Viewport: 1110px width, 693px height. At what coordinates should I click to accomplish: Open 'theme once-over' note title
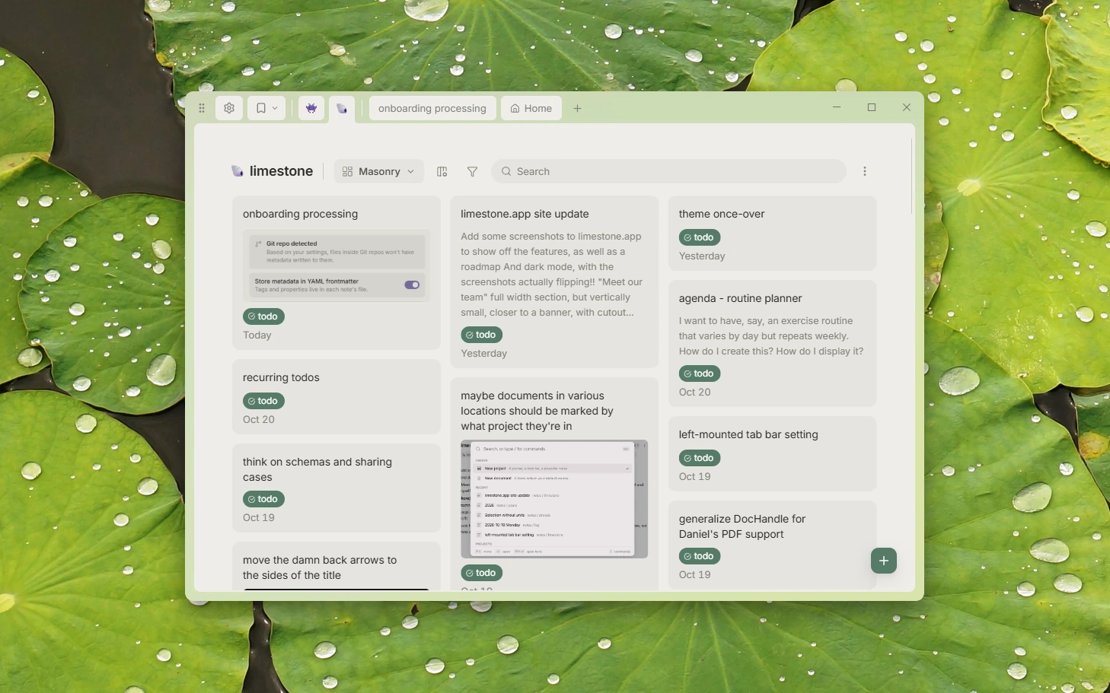[722, 214]
